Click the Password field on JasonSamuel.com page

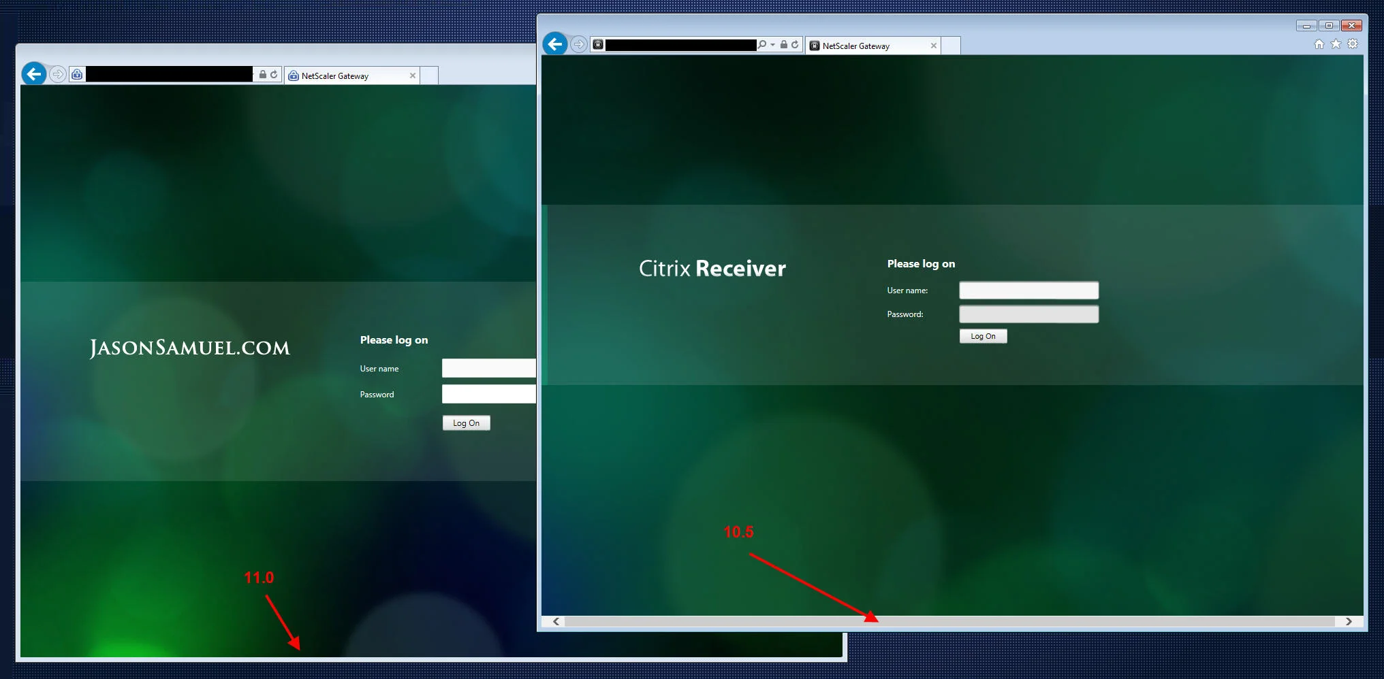coord(489,394)
